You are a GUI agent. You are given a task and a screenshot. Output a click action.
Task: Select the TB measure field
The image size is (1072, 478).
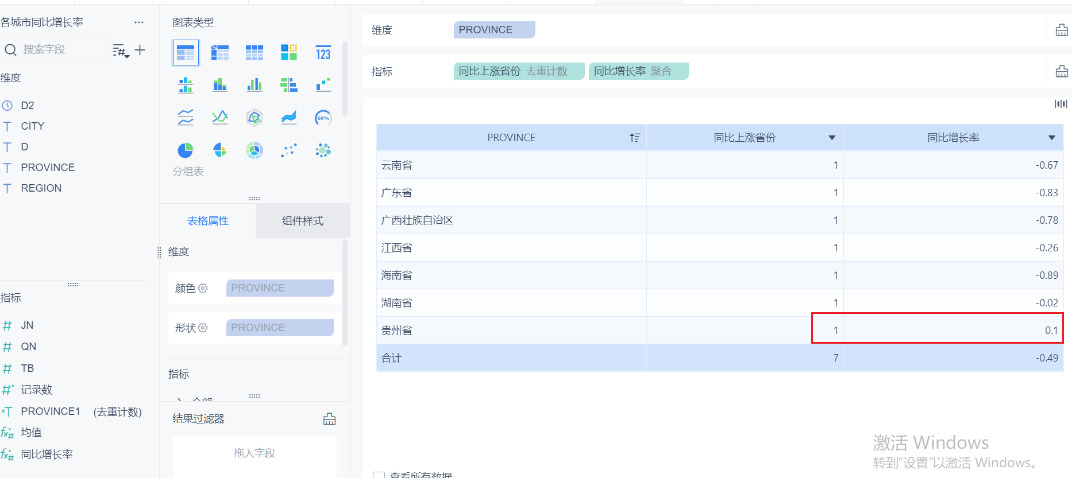tap(27, 368)
